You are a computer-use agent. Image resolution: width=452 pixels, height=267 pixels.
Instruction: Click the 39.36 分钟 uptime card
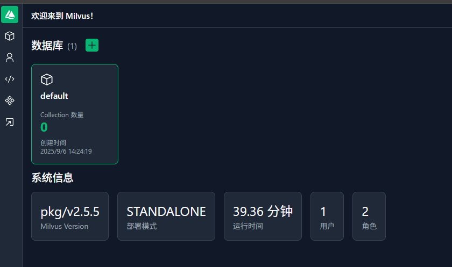tap(262, 216)
